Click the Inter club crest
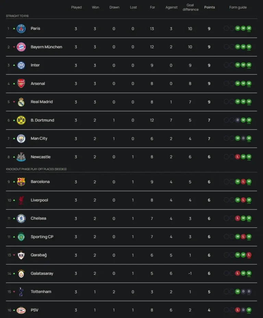263x318 pixels. point(21,65)
